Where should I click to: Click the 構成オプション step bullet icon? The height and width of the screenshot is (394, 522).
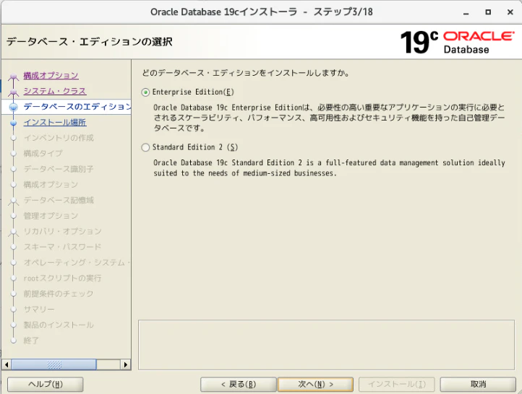click(x=14, y=76)
